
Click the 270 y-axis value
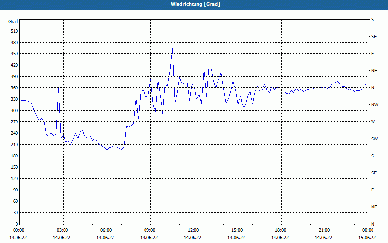click(15, 122)
